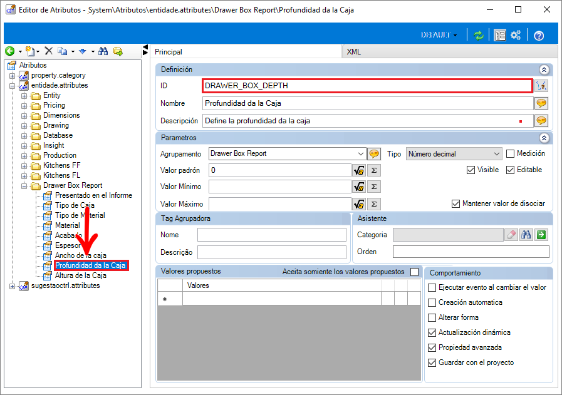This screenshot has height=395, width=562.
Task: Select the Altura de la Caja tree item
Action: [x=81, y=275]
